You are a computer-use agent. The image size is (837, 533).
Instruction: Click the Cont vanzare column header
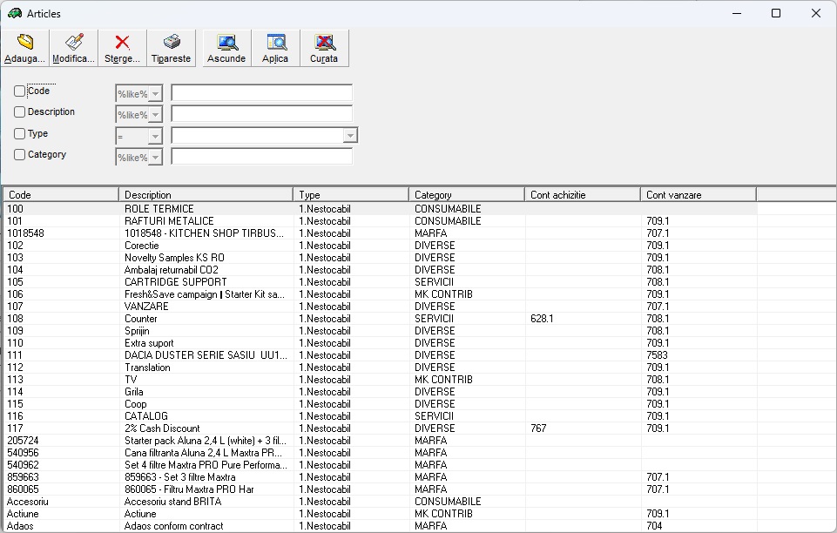pyautogui.click(x=698, y=195)
